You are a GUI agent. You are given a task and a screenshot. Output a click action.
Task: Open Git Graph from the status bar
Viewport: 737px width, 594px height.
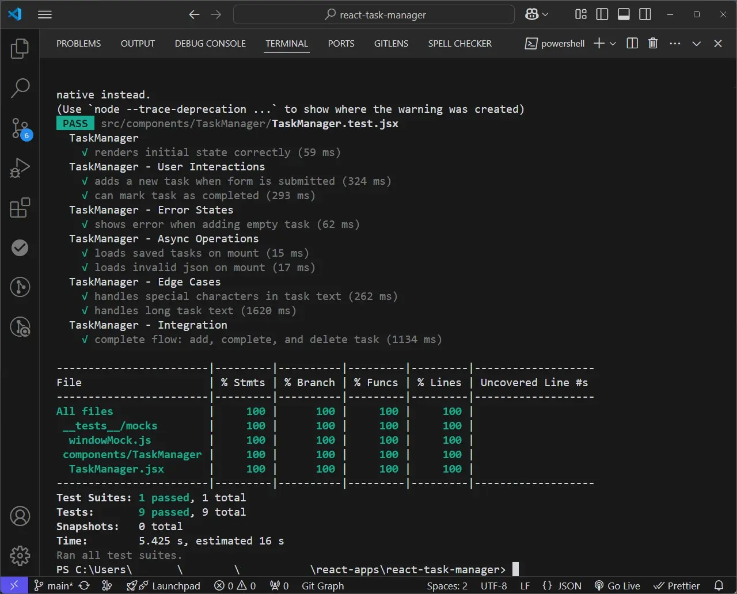click(323, 586)
